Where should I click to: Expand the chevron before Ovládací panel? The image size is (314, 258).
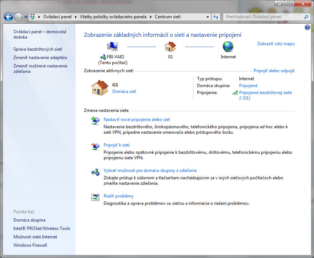[39, 17]
